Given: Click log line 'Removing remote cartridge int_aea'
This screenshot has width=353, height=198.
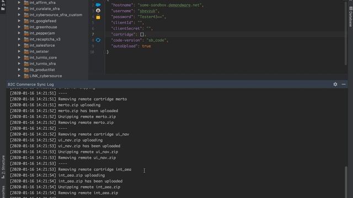Looking at the screenshot, I should [x=95, y=169].
